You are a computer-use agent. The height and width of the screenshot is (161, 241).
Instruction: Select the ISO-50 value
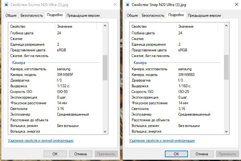62,92
